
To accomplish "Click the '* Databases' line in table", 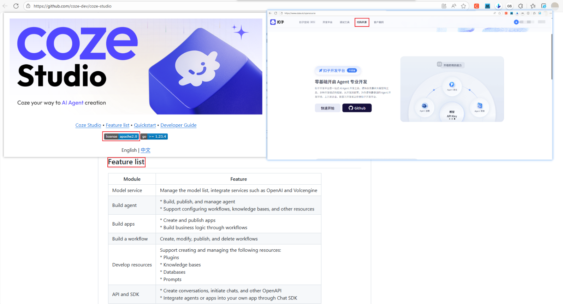I will tap(173, 272).
